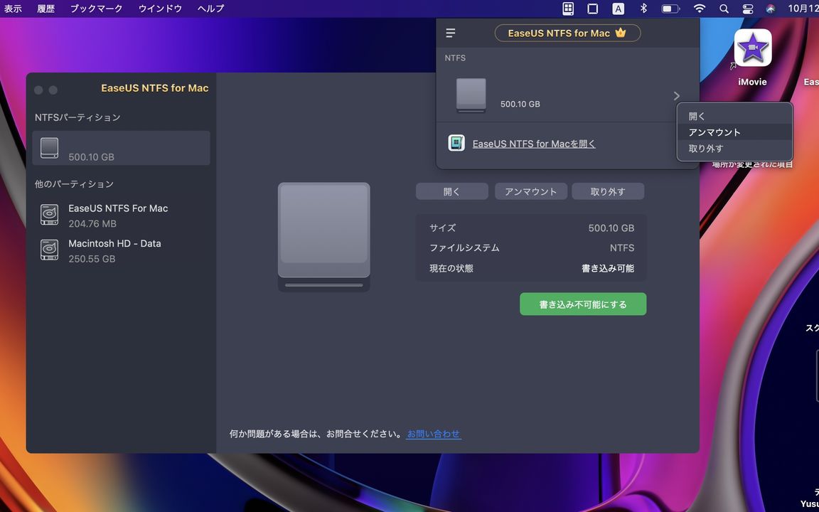This screenshot has width=819, height=512.
Task: Choose 開く from the context menu
Action: [x=734, y=117]
